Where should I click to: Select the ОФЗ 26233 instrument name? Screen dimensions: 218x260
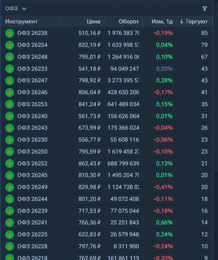pos(33,69)
